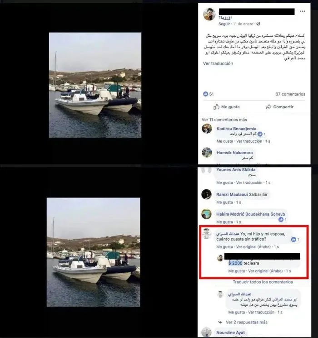318x338 pixels.
Task: Open the upper boat photo
Action: click(x=95, y=85)
